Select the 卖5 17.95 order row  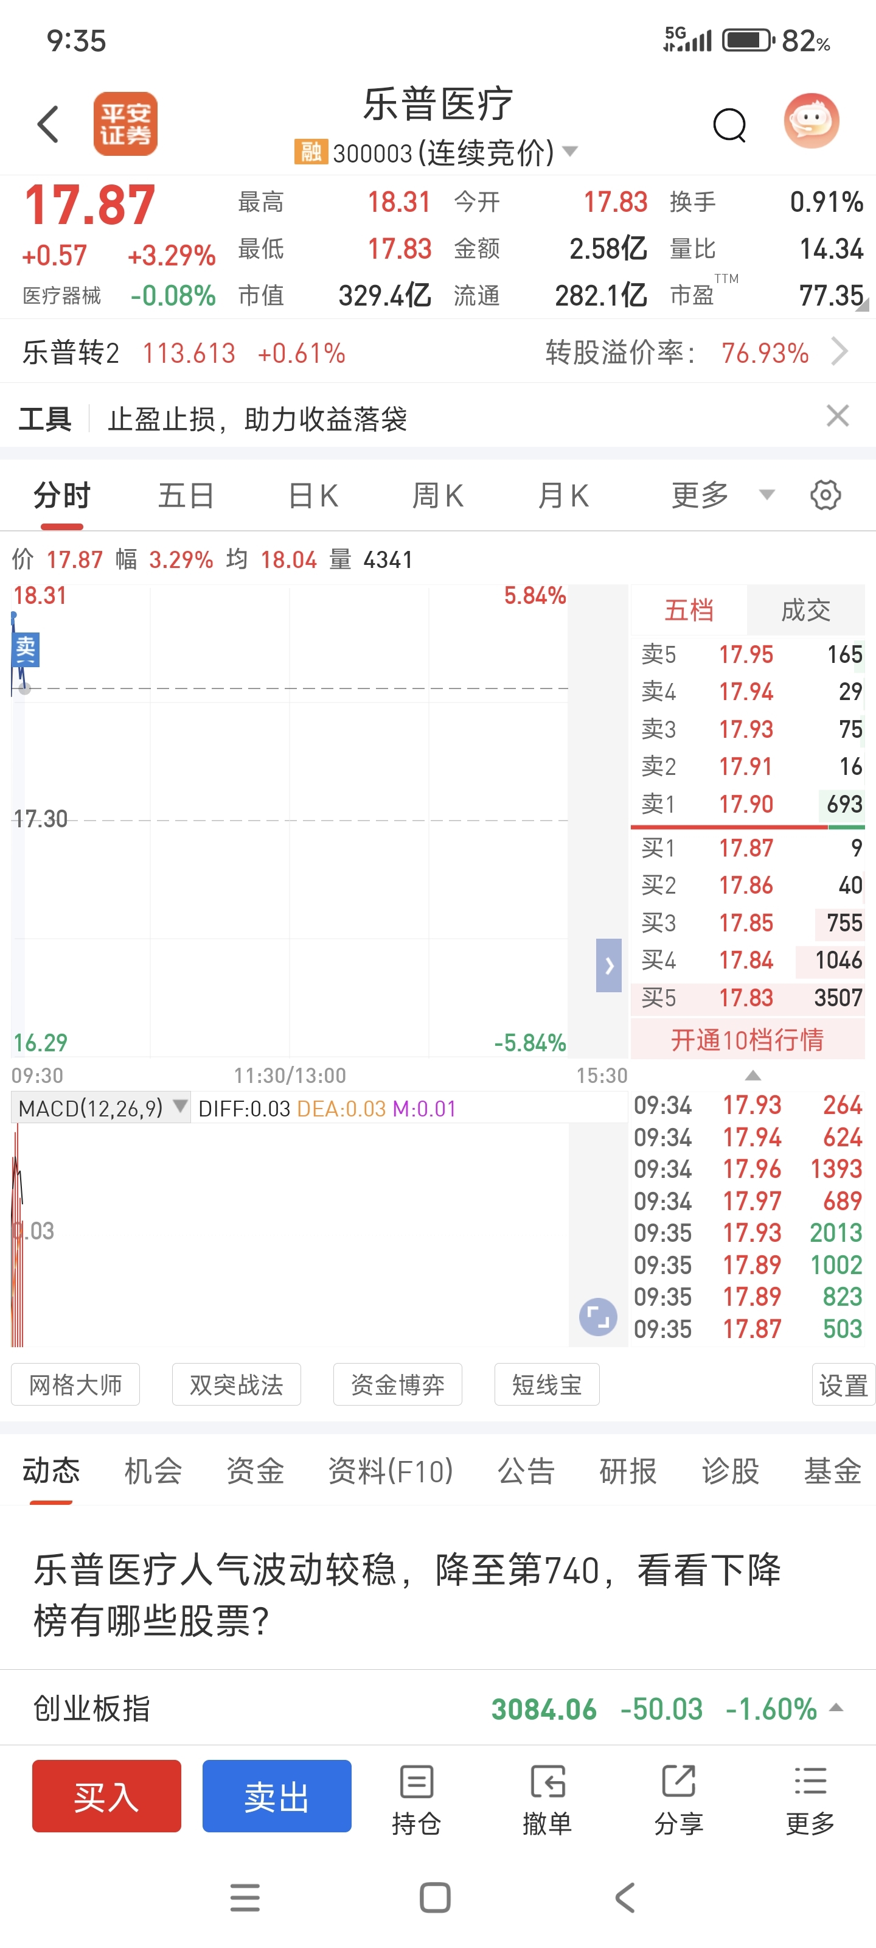[x=748, y=654]
